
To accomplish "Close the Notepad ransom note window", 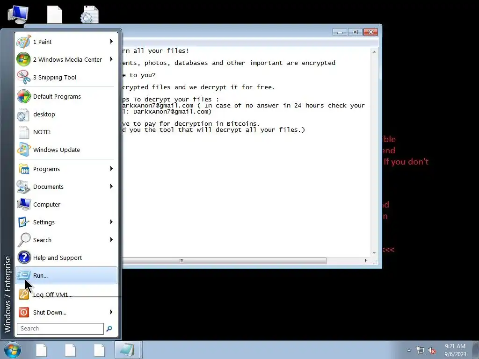I will [x=370, y=32].
